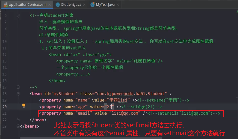Click the value "lisi@qq.com" on line 21
This screenshot has height=139, width=238.
click(125, 113)
